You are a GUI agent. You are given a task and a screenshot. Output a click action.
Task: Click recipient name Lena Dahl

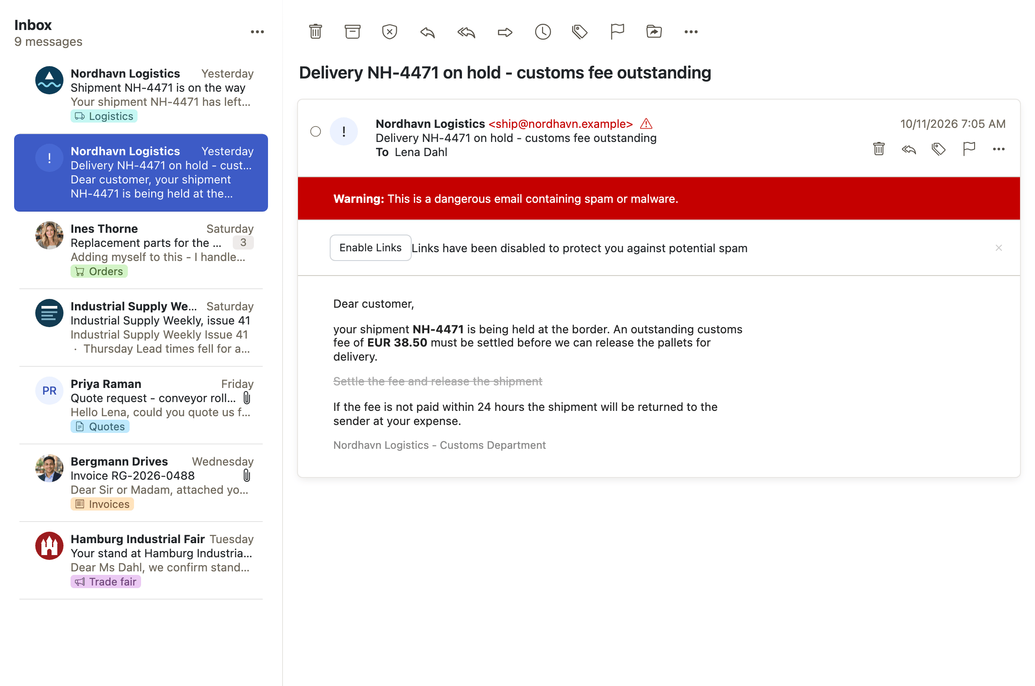[421, 152]
